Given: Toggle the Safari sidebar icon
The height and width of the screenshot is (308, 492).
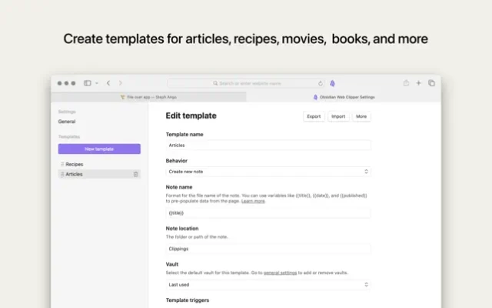Looking at the screenshot, I should 87,83.
